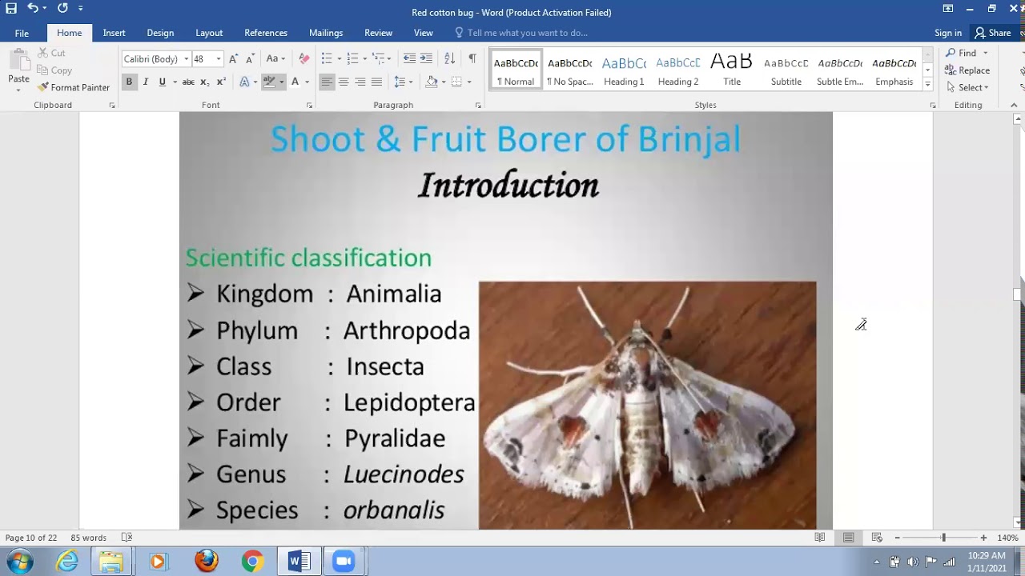Sort paragraph text A to Z
Screen dimensions: 1025x576
pyautogui.click(x=449, y=58)
